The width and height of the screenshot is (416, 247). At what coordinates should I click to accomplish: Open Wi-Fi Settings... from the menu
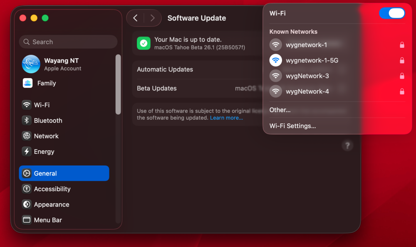292,126
